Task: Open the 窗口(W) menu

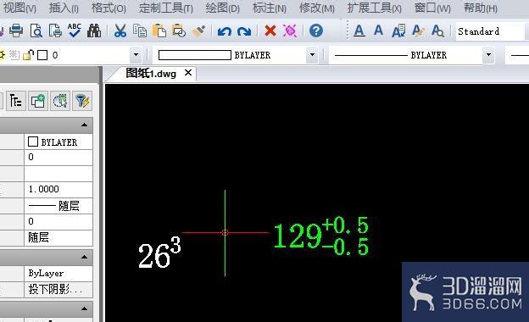Action: [x=432, y=8]
